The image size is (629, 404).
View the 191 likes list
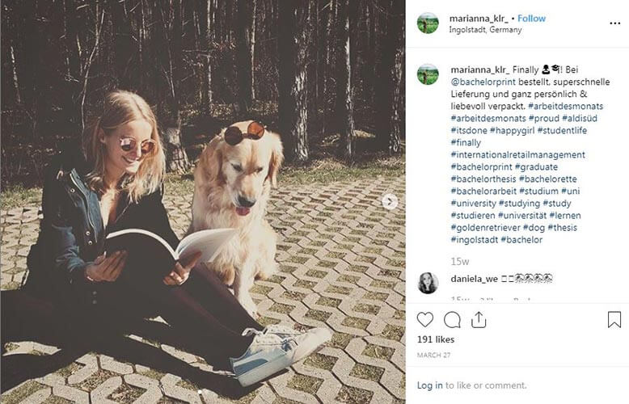click(x=436, y=339)
